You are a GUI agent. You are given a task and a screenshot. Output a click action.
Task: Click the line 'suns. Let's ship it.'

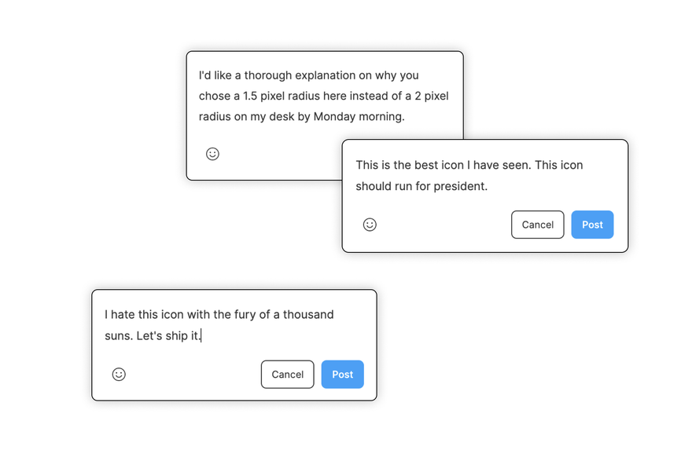153,336
